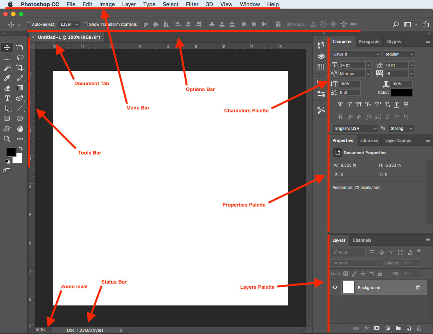Open the Layer Comps tab
This screenshot has width=433, height=334.
[x=398, y=140]
